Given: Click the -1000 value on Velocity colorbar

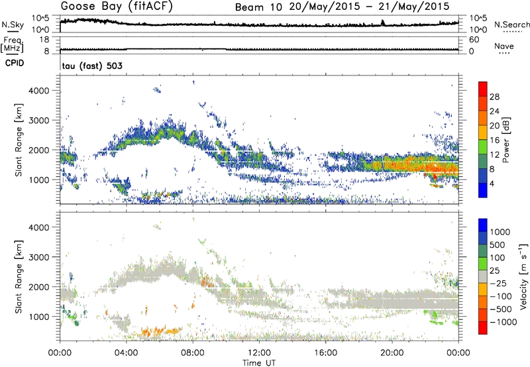Looking at the screenshot, I should click(503, 322).
